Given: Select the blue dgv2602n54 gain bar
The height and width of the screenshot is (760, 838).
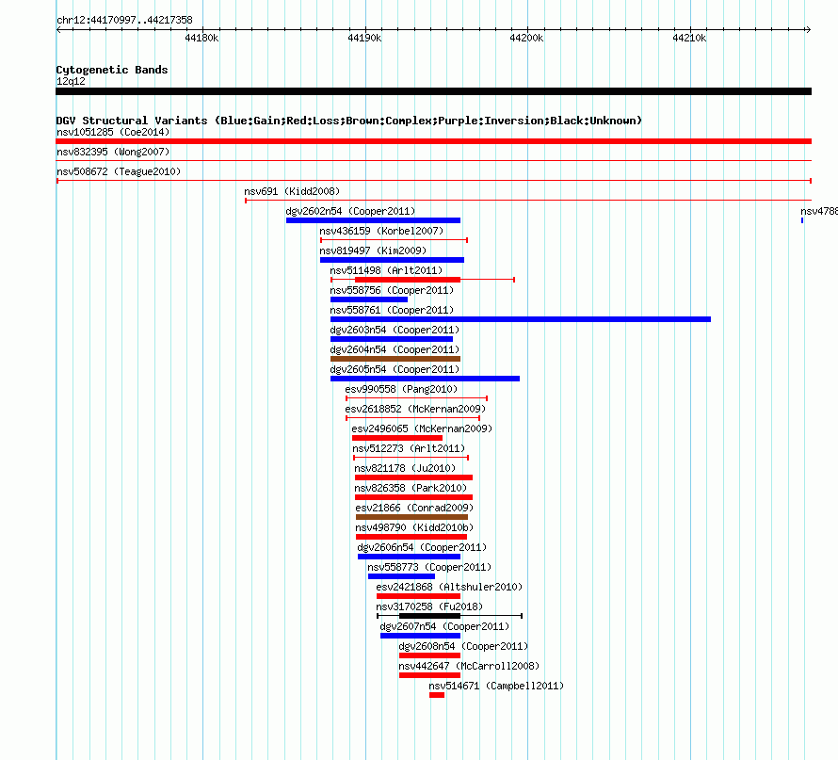Looking at the screenshot, I should (373, 220).
